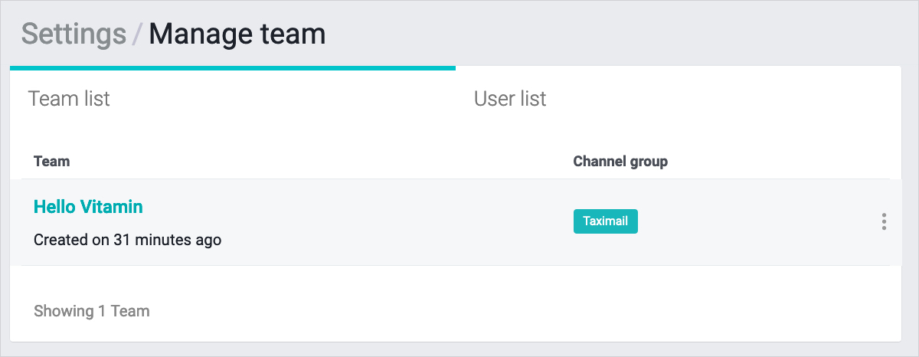Click the Taximail channel group badge
Screen dimensions: 919x357
[605, 221]
